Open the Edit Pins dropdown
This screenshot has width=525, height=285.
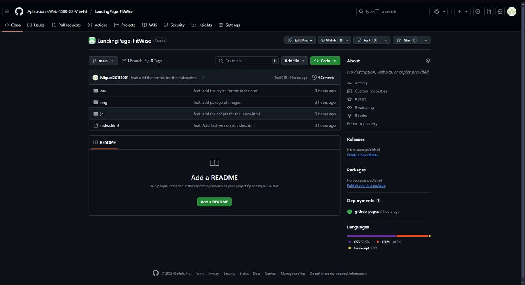300,40
